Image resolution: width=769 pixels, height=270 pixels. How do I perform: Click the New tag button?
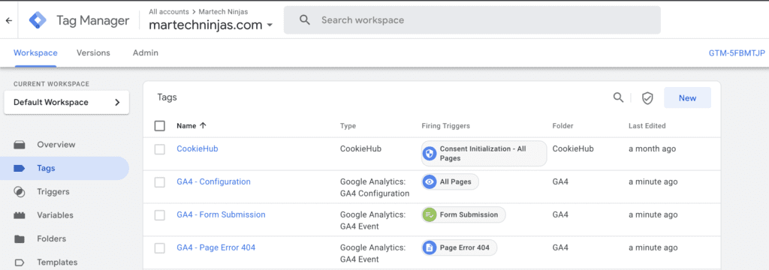tap(687, 98)
